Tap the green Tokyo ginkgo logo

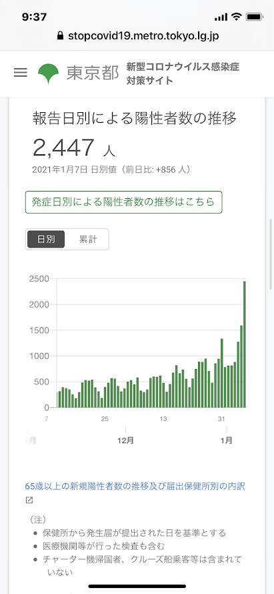click(49, 73)
